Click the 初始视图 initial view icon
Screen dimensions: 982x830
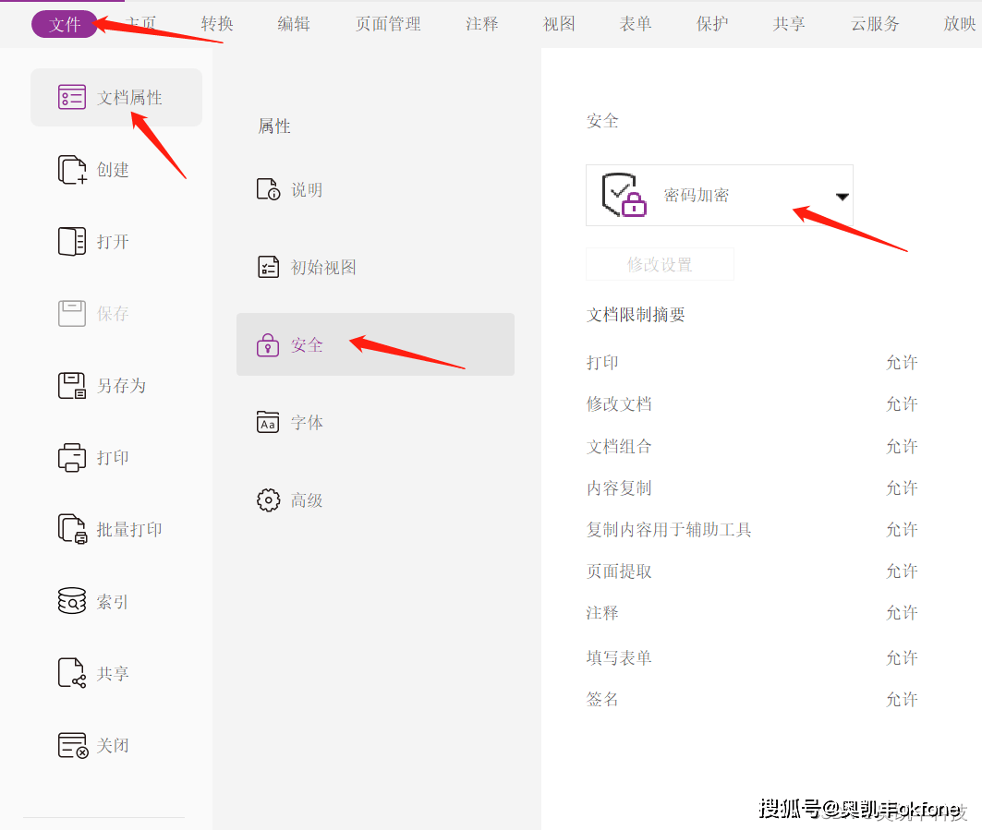(268, 267)
